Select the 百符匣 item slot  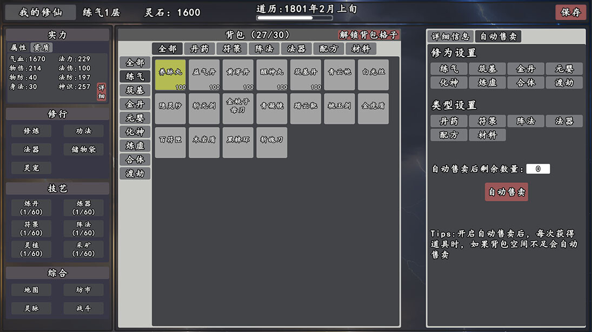(x=170, y=143)
